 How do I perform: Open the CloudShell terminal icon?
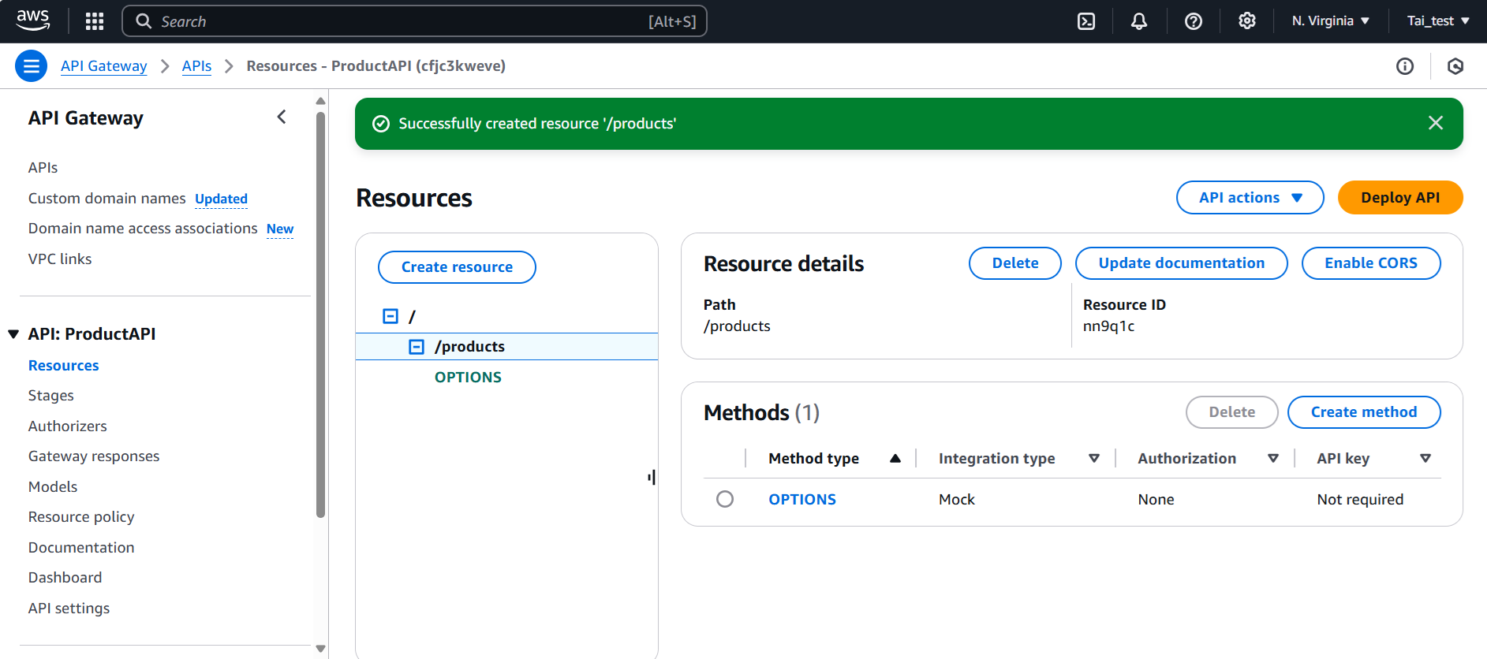1086,21
